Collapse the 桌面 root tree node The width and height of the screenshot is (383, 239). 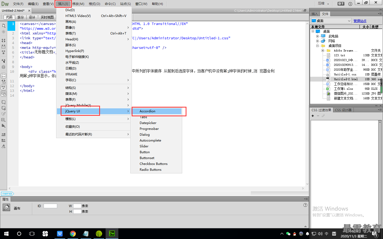[x=313, y=31]
